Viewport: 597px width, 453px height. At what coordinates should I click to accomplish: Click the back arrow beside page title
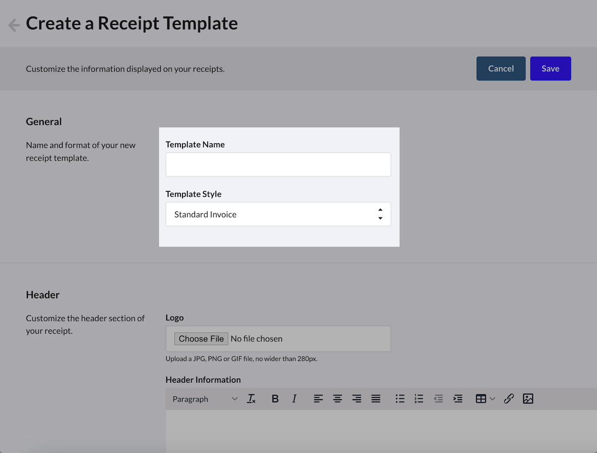pyautogui.click(x=14, y=25)
